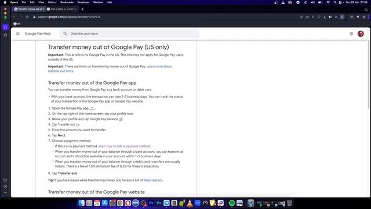Open the sidebar history clock icon
This screenshot has width=371, height=209.
click(5, 186)
